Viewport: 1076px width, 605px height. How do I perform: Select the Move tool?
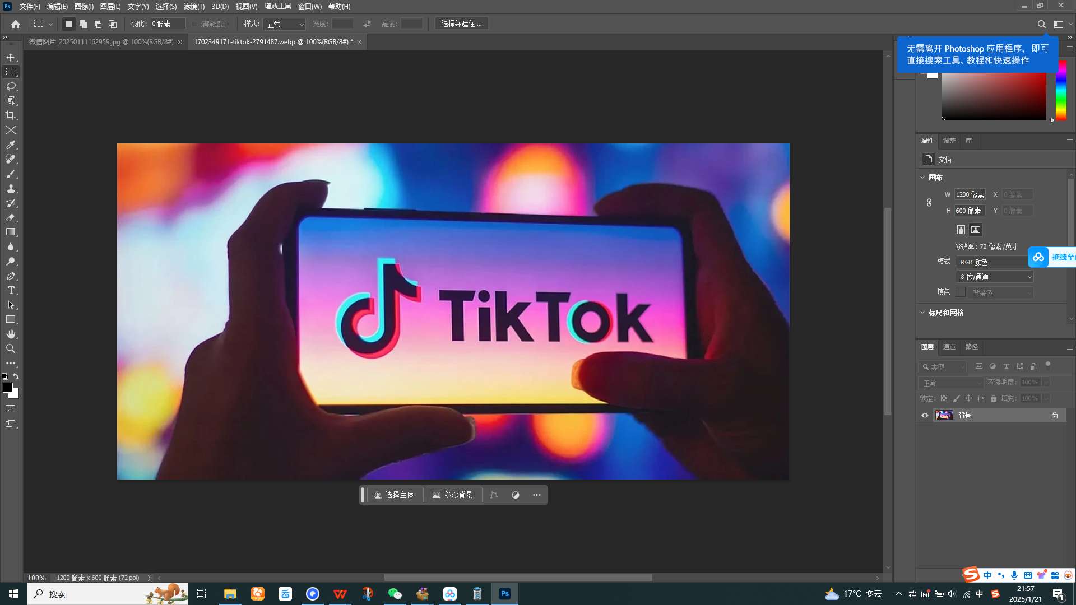pyautogui.click(x=11, y=57)
